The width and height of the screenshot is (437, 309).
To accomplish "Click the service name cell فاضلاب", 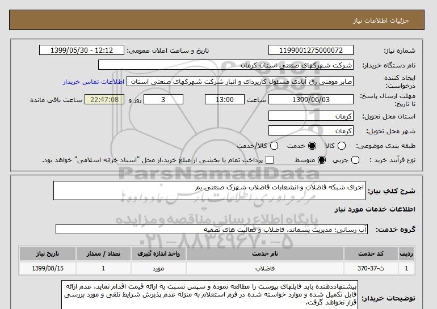I will pos(265,268).
